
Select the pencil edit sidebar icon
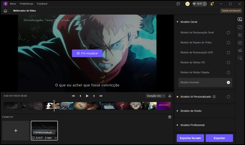coord(240,43)
